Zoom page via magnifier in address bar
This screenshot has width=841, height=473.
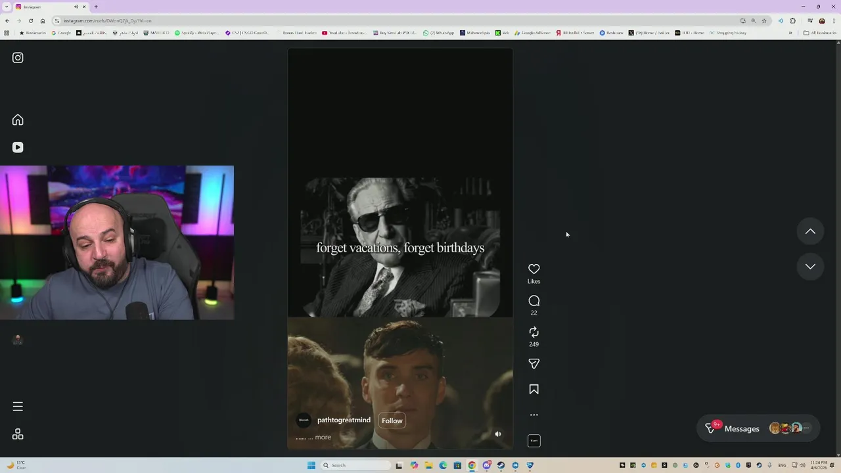[x=753, y=20]
